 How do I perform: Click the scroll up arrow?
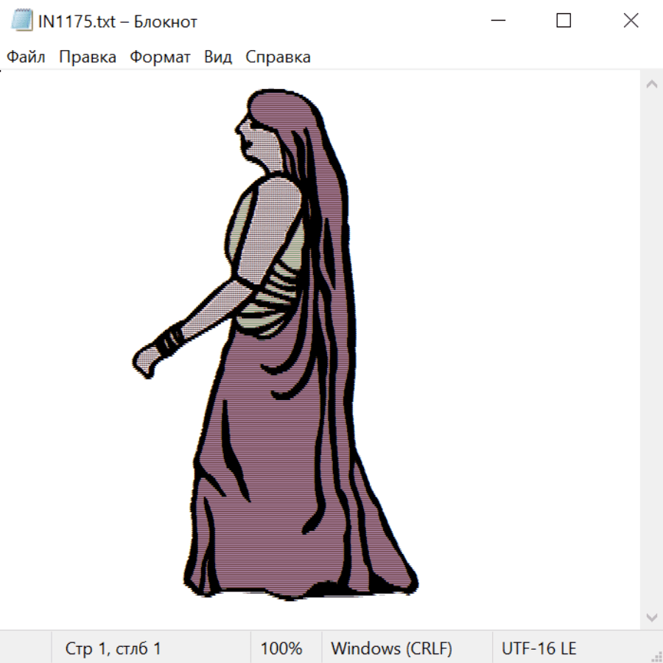click(651, 85)
